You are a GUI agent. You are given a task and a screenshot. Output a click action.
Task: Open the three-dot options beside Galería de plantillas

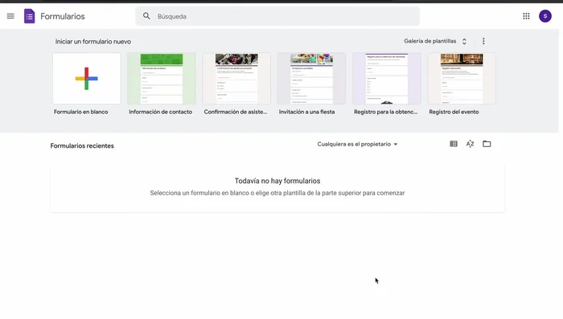click(483, 41)
